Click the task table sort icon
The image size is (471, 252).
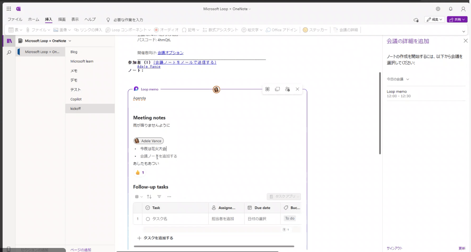pos(149,197)
